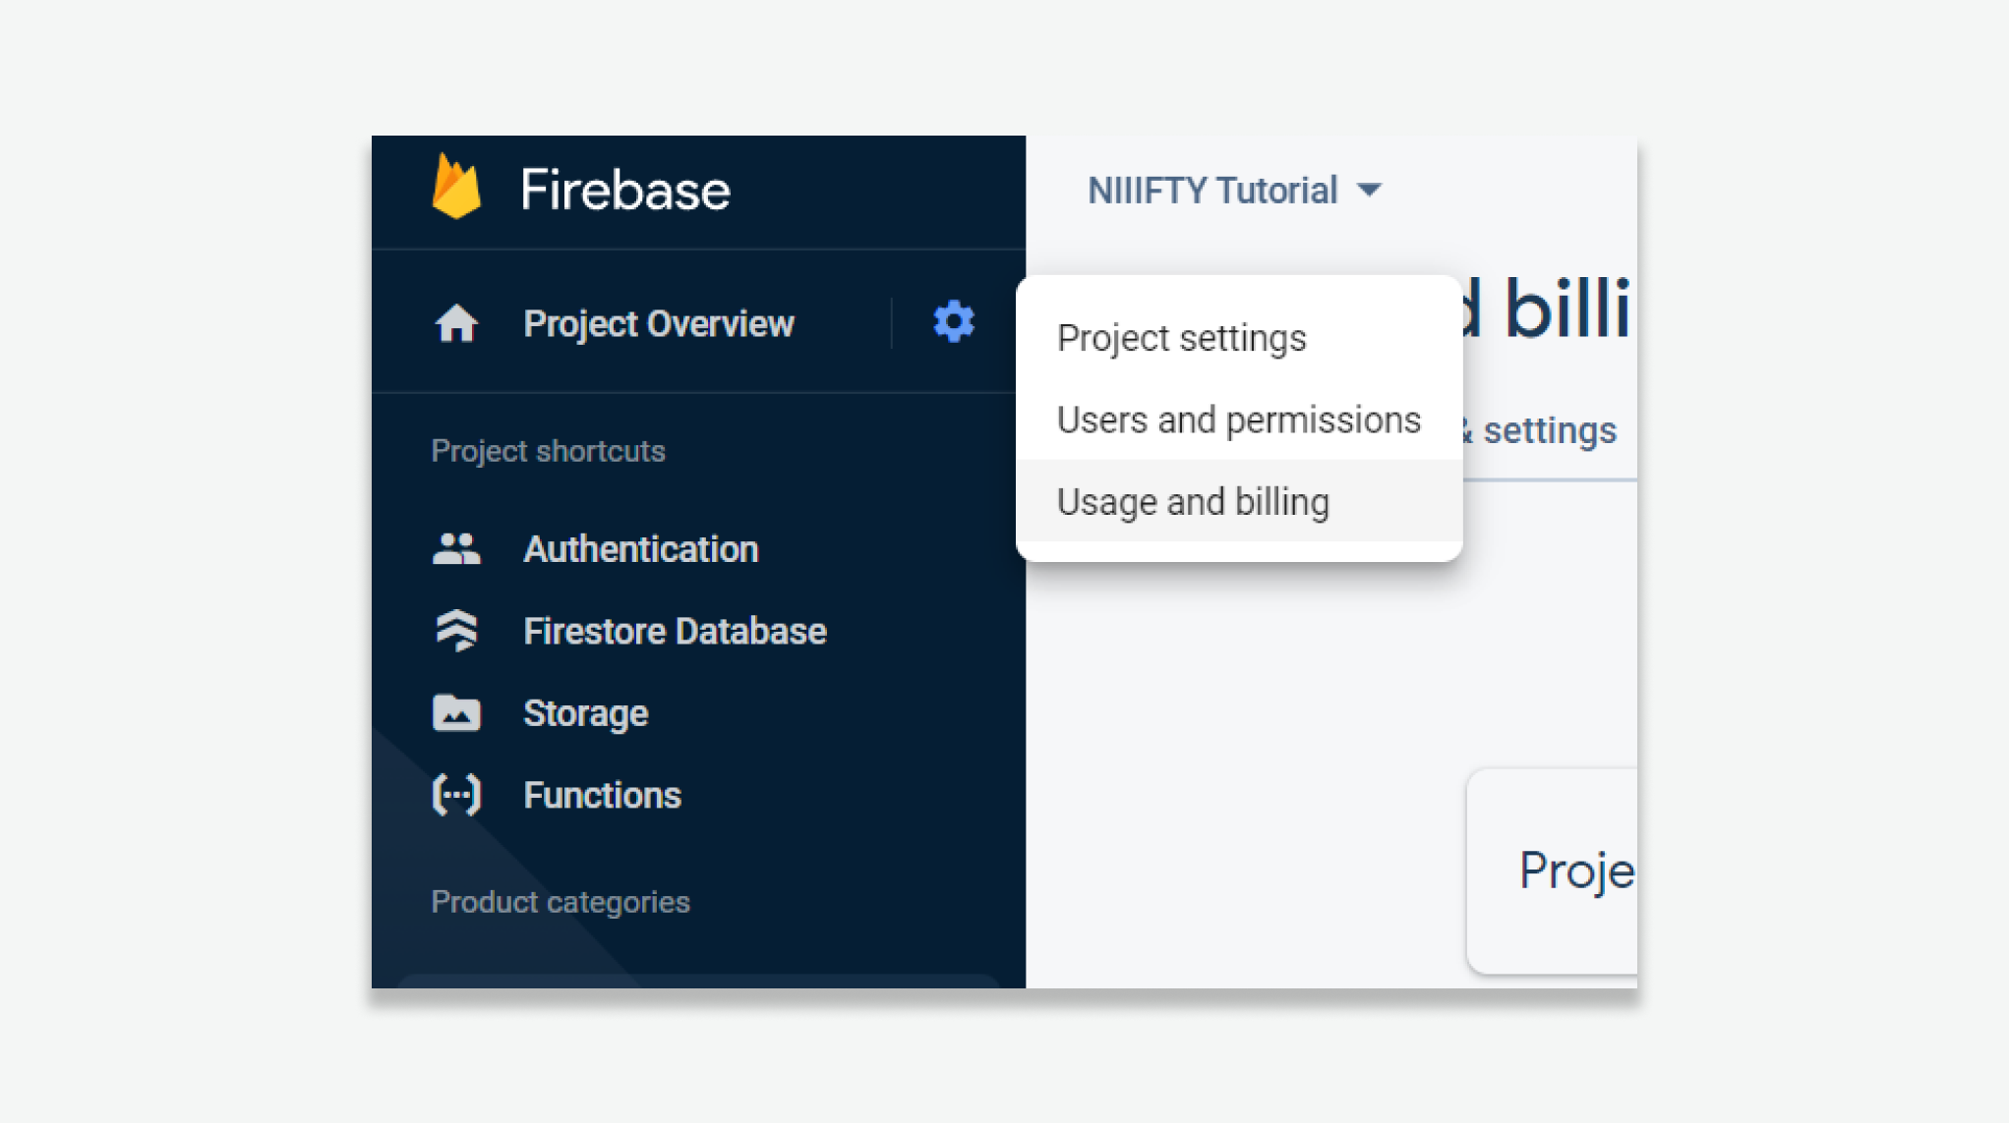Expand the NIIIFTY Tutorial project dropdown
Screen dimensions: 2009x1123
pyautogui.click(x=1234, y=190)
